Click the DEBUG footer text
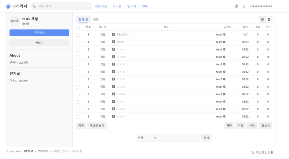The image size is (289, 159). pos(29,151)
